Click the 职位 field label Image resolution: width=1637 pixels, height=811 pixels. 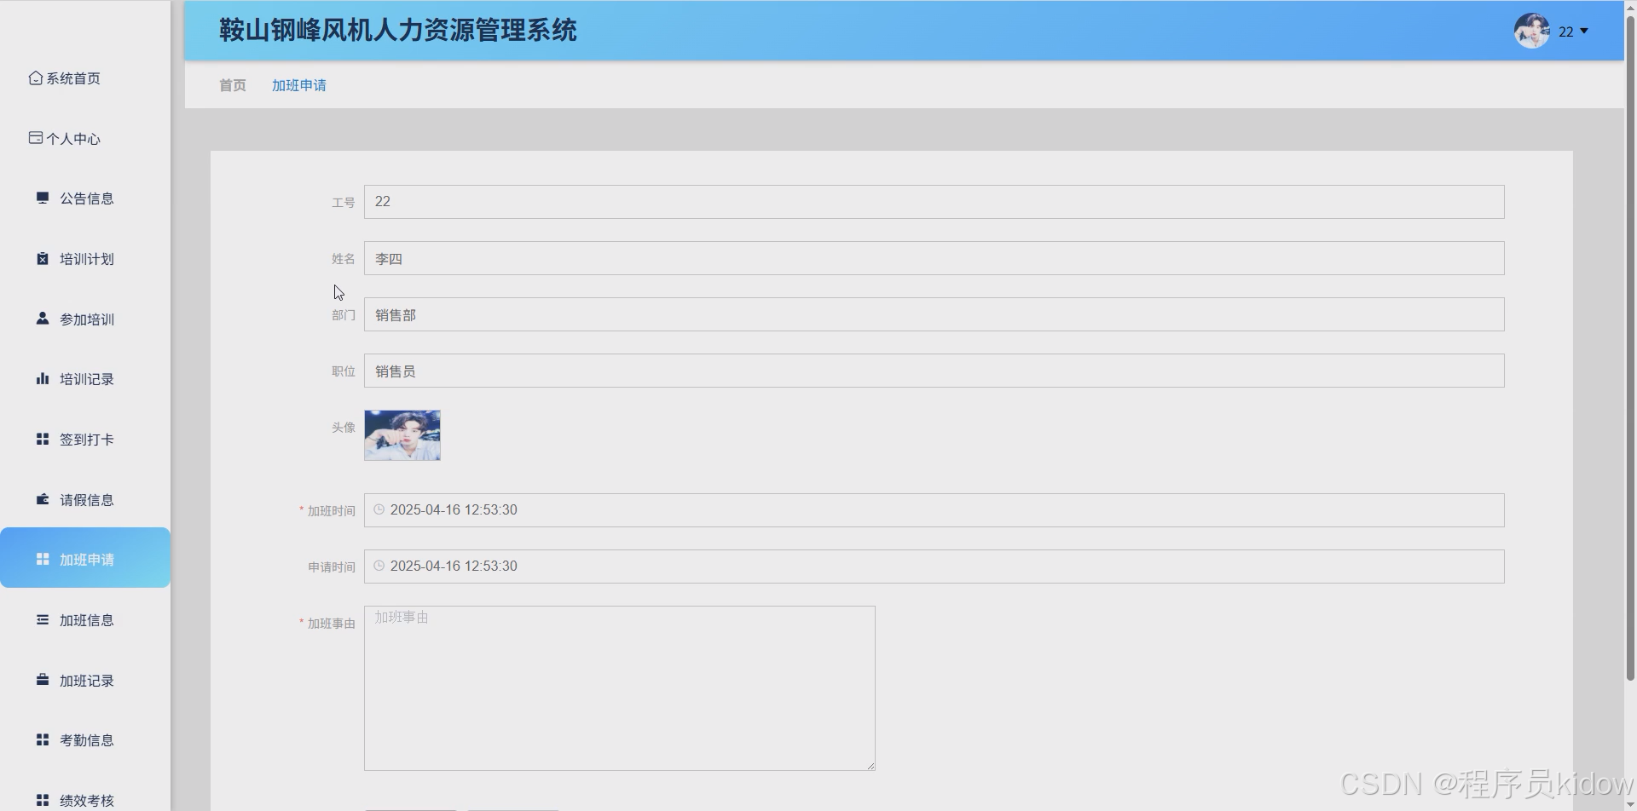344,371
